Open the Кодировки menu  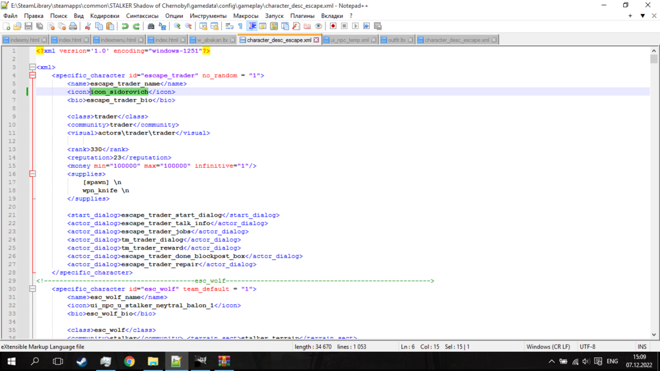(105, 15)
